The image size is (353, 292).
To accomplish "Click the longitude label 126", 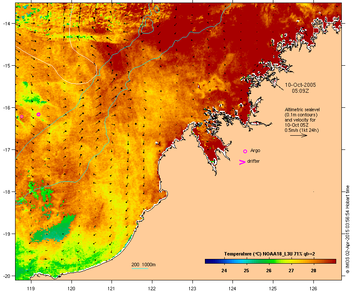I will tap(313, 289).
